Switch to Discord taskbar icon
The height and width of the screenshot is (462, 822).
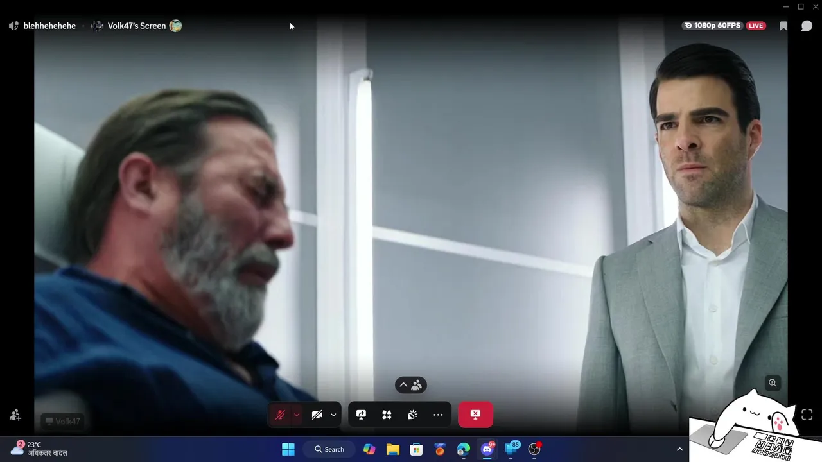click(487, 449)
